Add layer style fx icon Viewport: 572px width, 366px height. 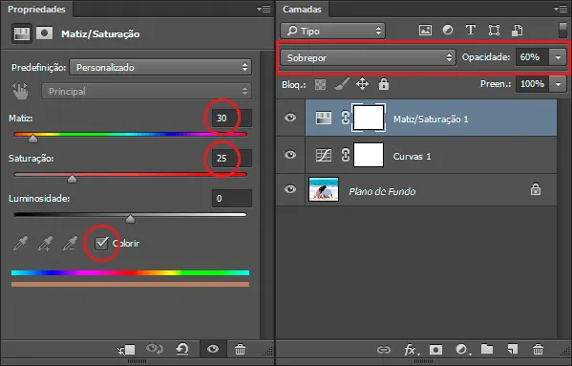click(x=412, y=350)
